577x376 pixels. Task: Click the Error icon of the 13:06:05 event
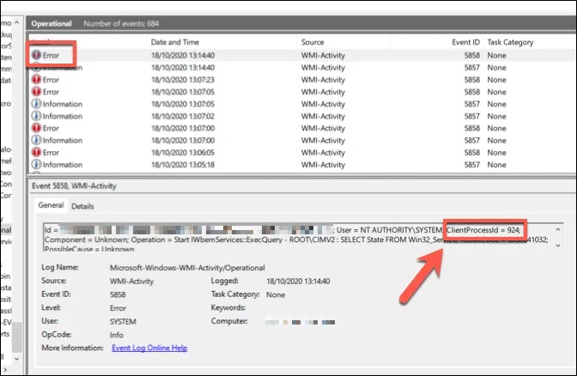pyautogui.click(x=36, y=152)
